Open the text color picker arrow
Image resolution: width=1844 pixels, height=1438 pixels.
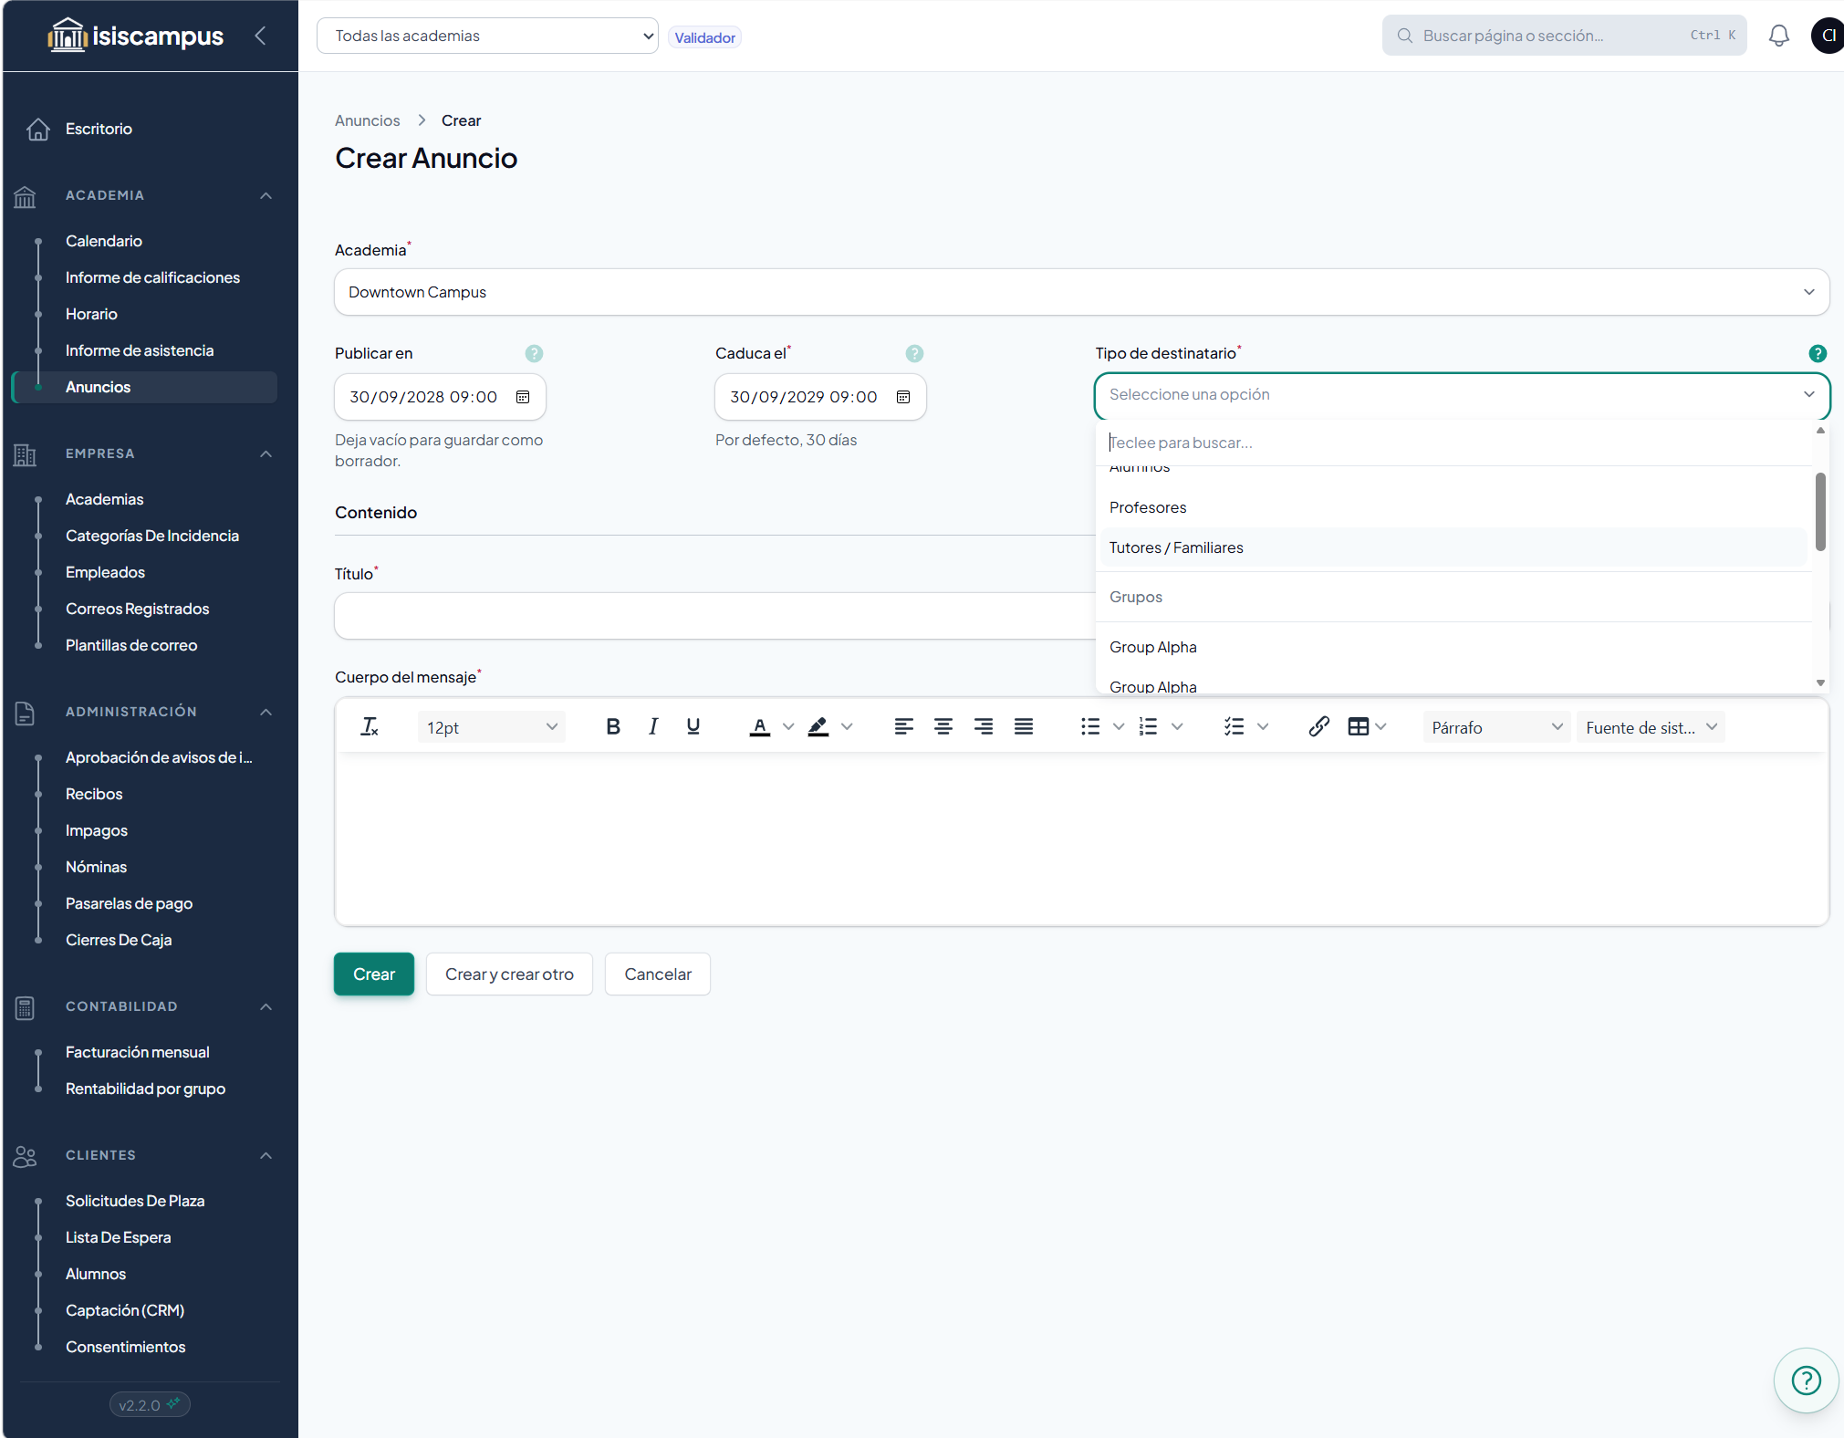788,726
